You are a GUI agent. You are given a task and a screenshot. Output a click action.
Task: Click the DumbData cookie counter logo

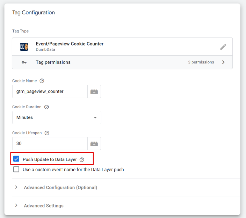[x=24, y=47]
